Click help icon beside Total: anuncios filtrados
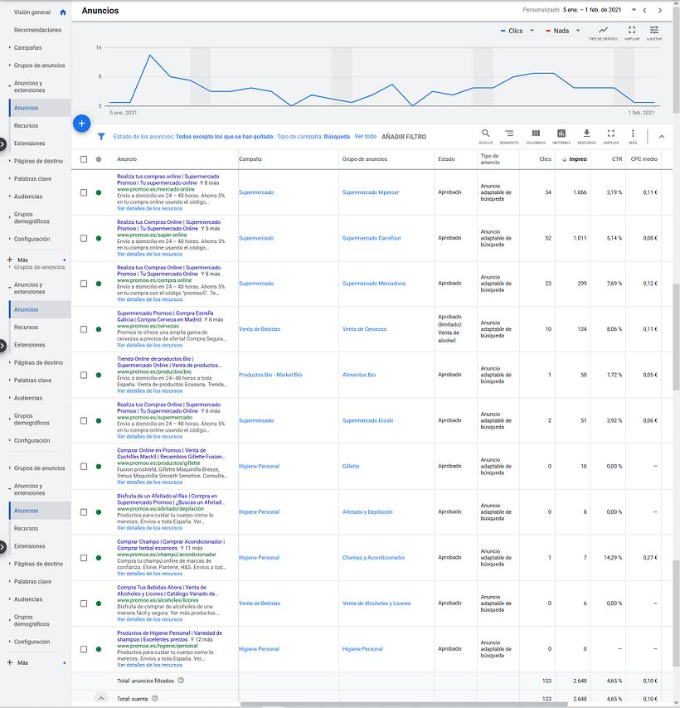The height and width of the screenshot is (708, 680). (181, 681)
